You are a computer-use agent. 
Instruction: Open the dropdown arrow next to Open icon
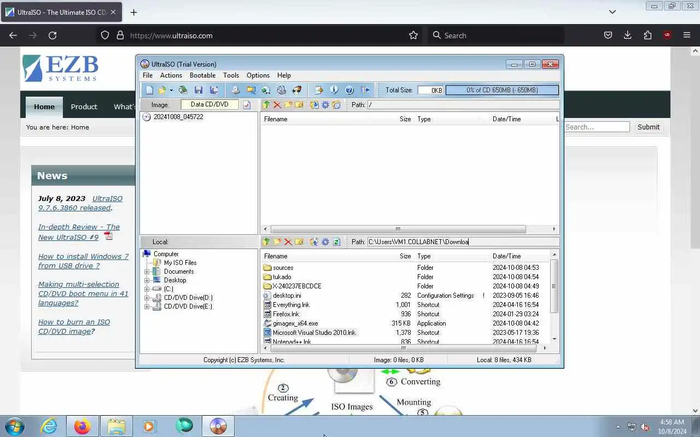171,90
